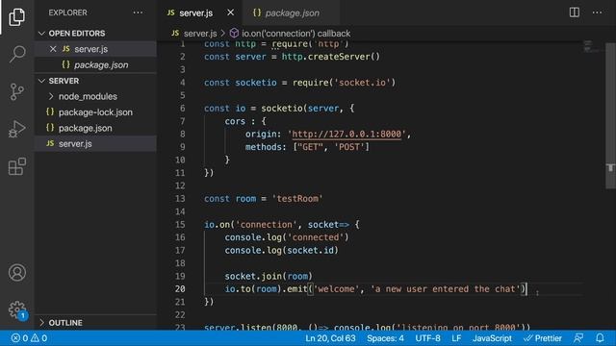Change language mode JavaScript
616x346 pixels.
(492, 338)
